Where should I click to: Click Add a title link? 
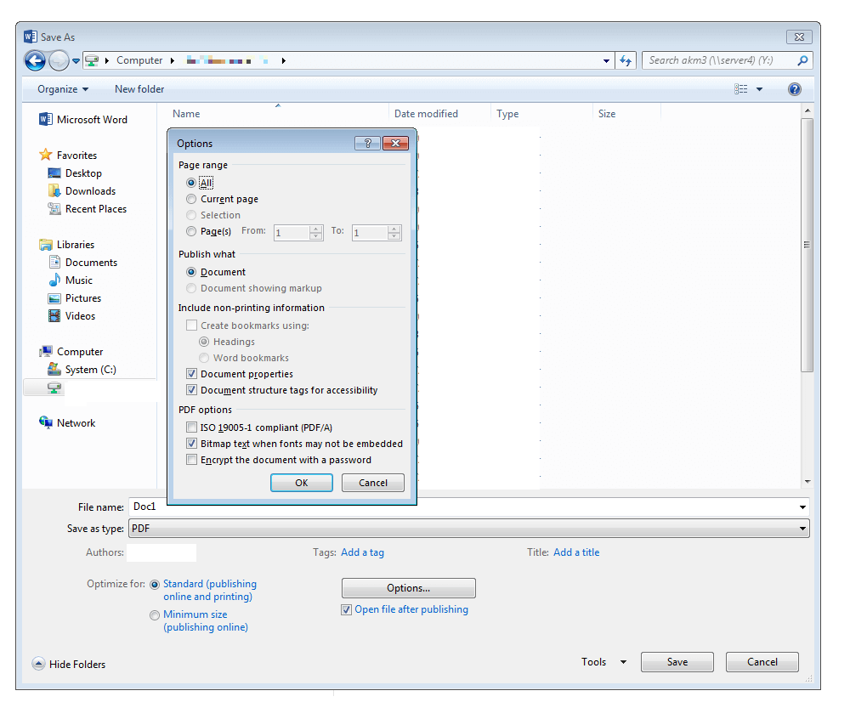pyautogui.click(x=576, y=552)
